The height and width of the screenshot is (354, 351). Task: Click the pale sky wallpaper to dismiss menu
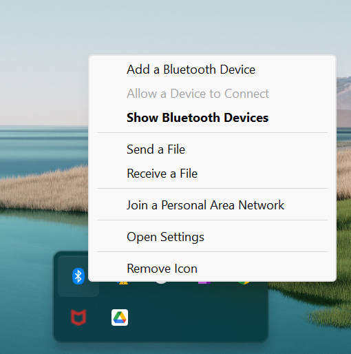tap(160, 25)
